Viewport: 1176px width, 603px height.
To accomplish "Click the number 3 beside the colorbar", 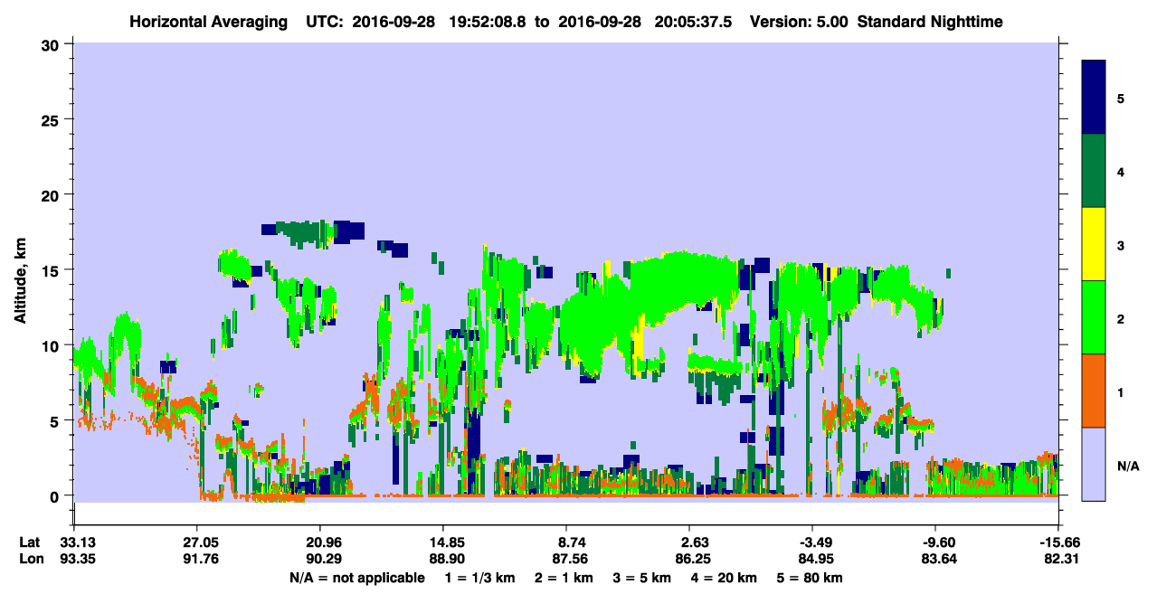I will click(x=1120, y=246).
